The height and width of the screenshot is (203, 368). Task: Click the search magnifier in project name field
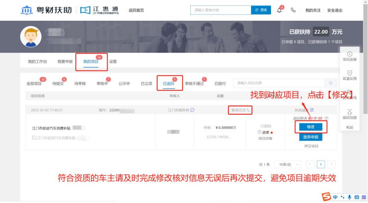(x=331, y=83)
